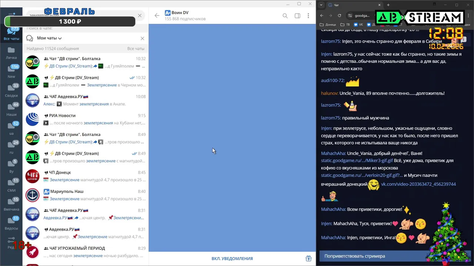Open the static.goodgame.ru Miker3-gif.gif link
474x266 pixels.
click(357, 161)
